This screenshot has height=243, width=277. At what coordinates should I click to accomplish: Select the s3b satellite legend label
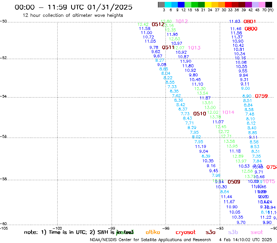[233, 232]
